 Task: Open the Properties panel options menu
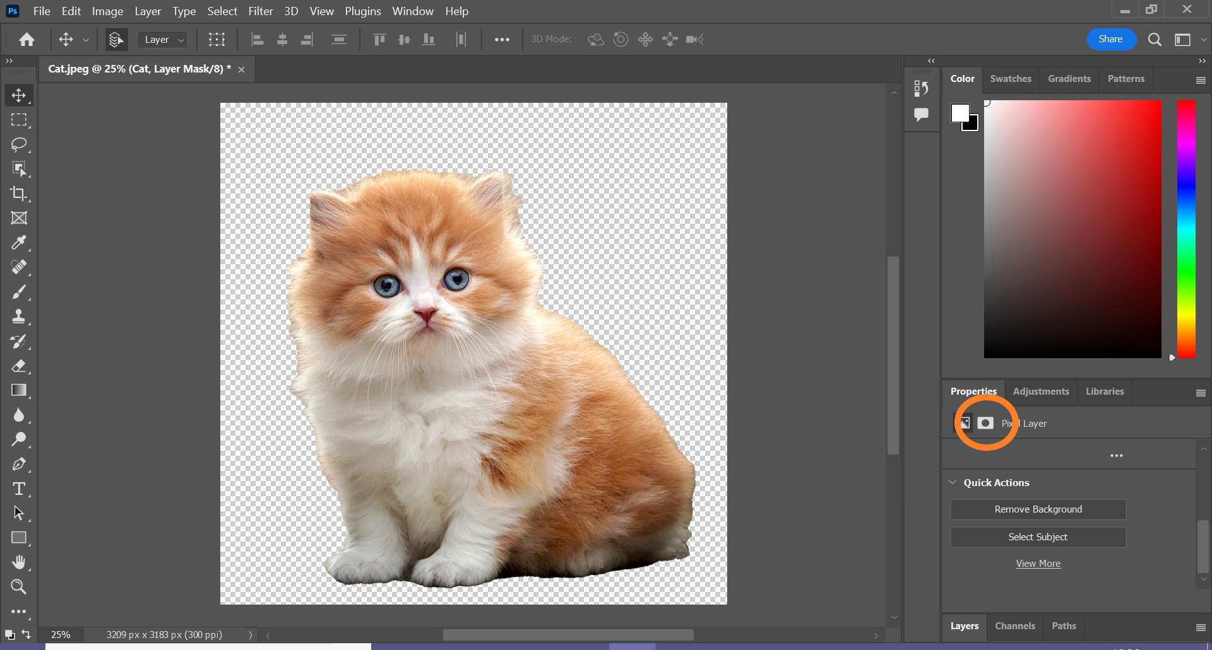[1201, 393]
